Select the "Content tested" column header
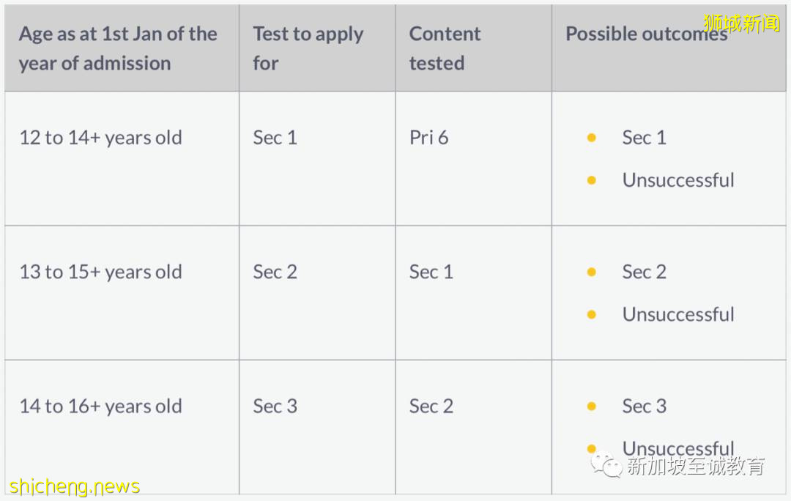 [x=445, y=48]
